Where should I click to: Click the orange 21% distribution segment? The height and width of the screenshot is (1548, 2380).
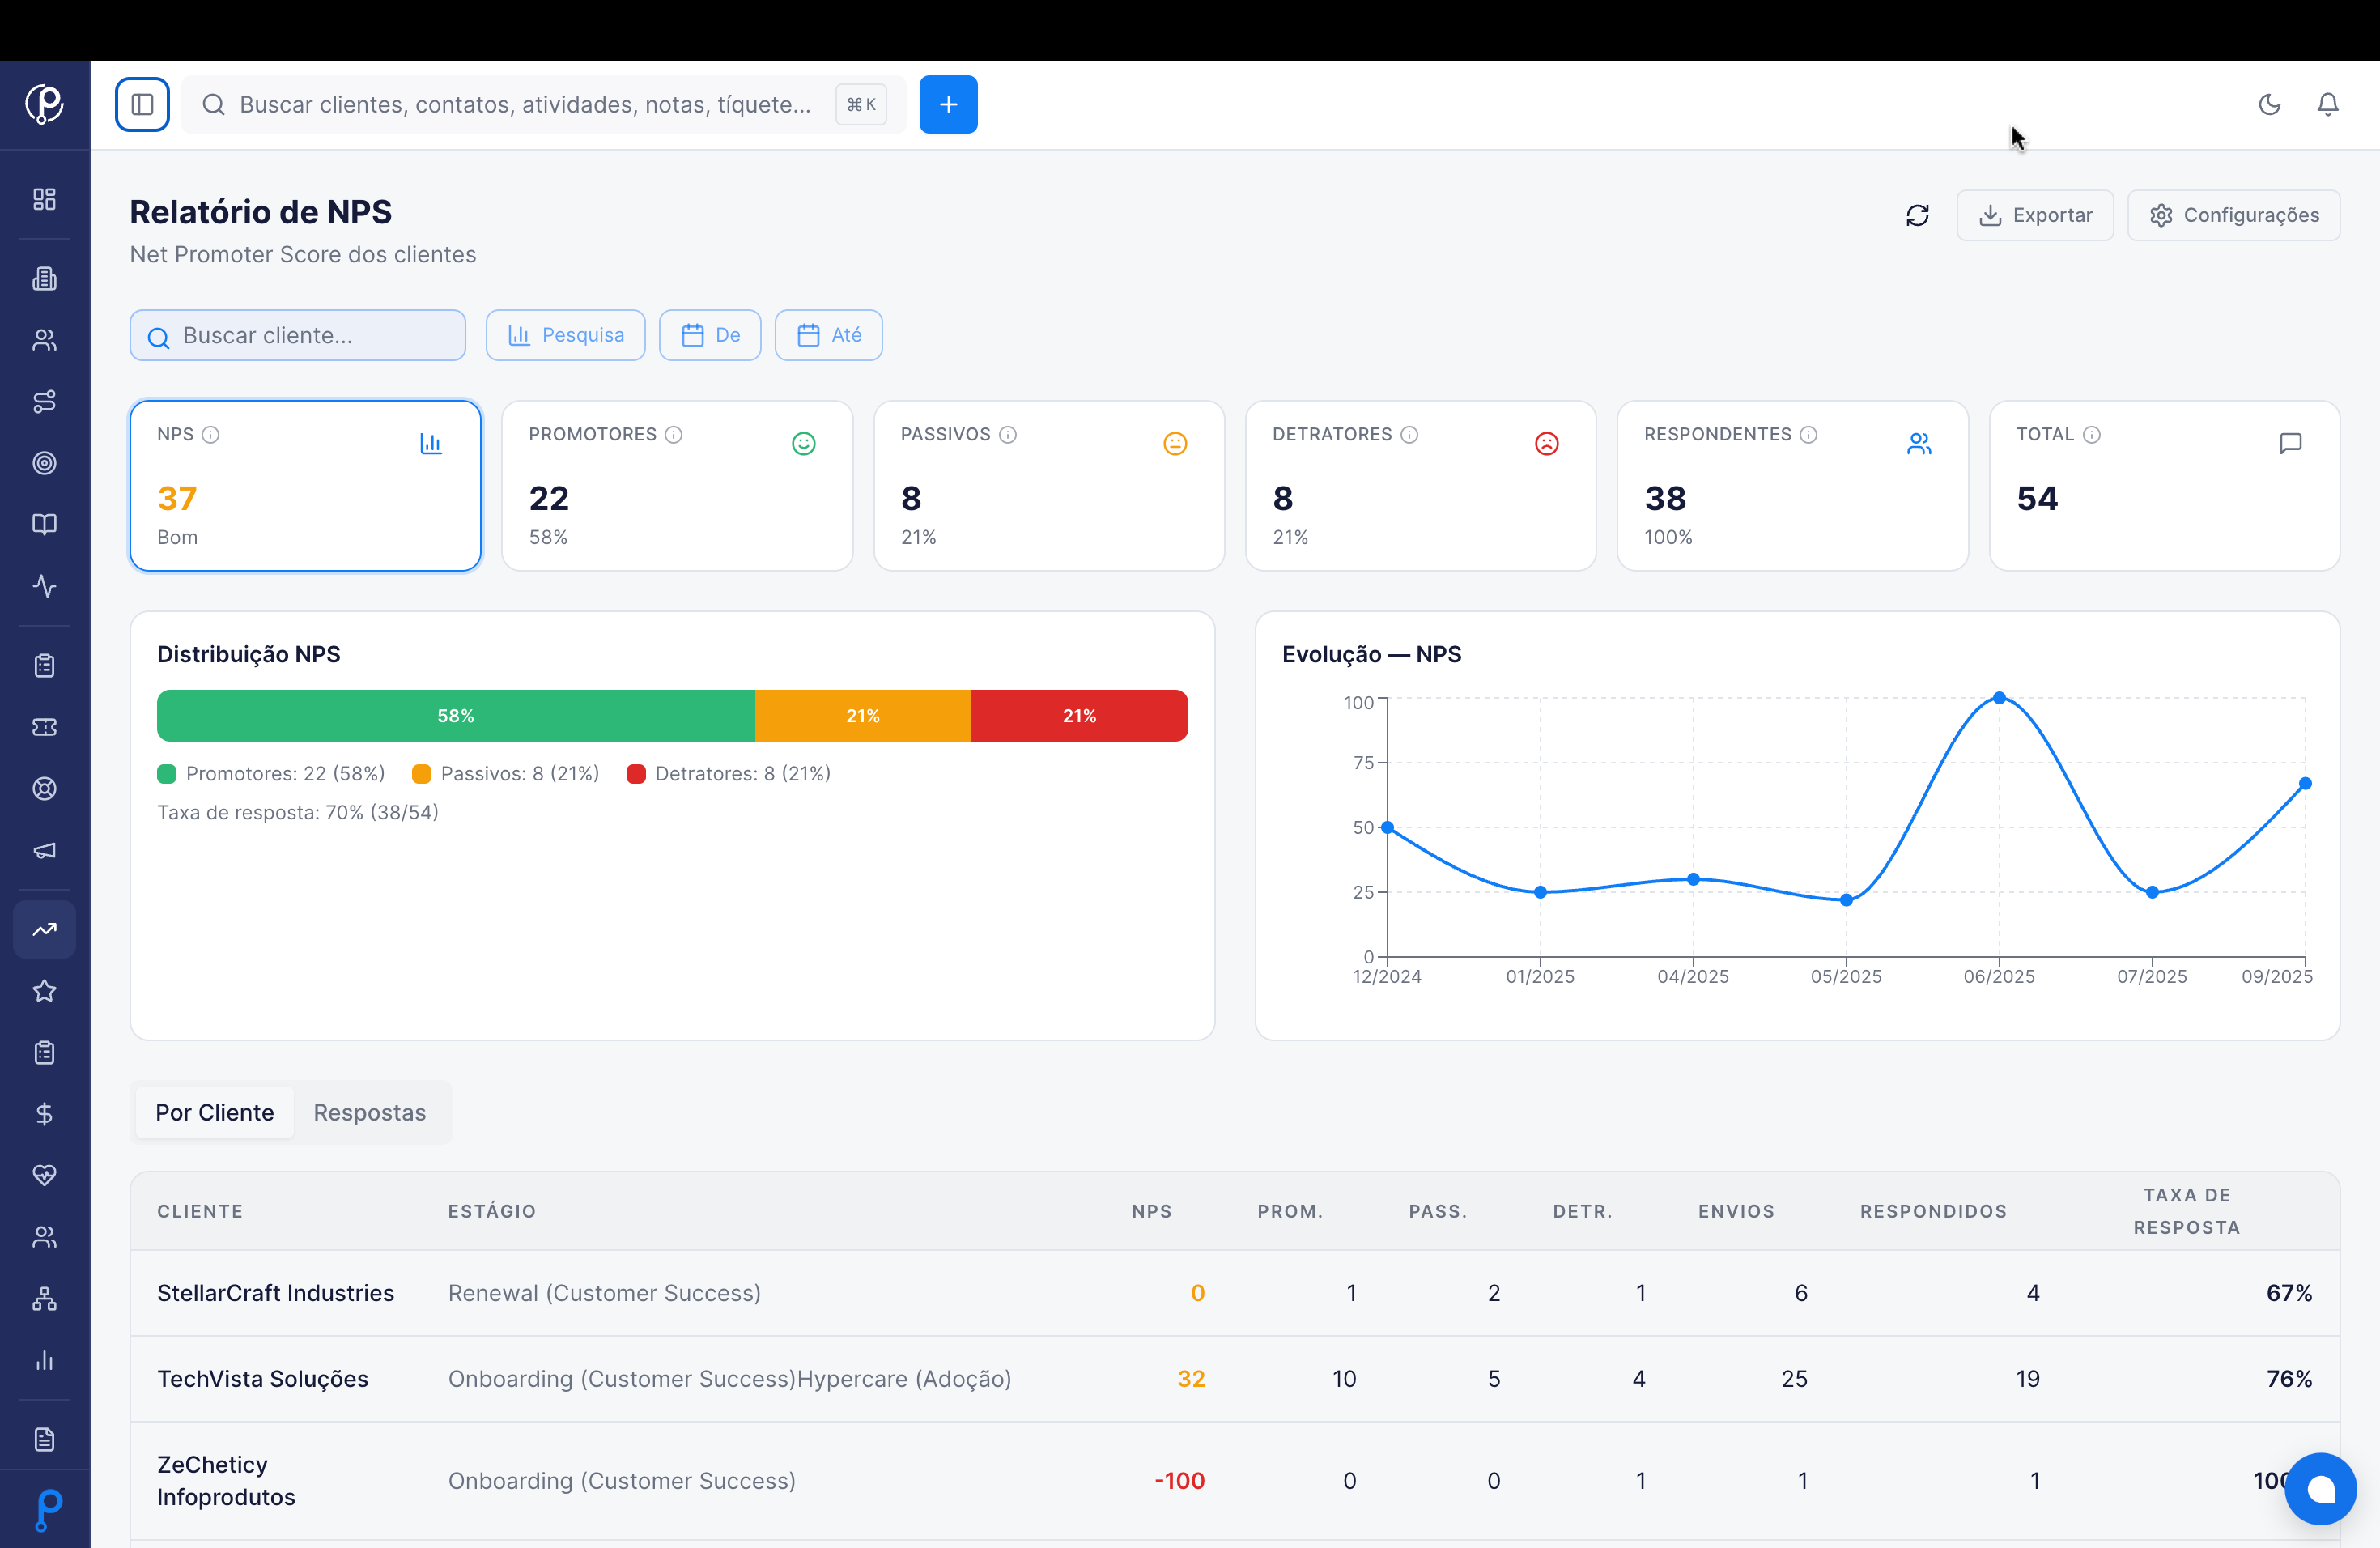coord(863,716)
